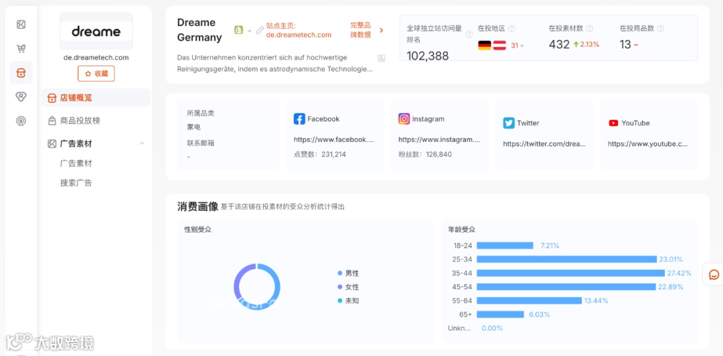This screenshot has height=356, width=723.
Task: Click the Facebook logo icon
Action: coord(299,119)
